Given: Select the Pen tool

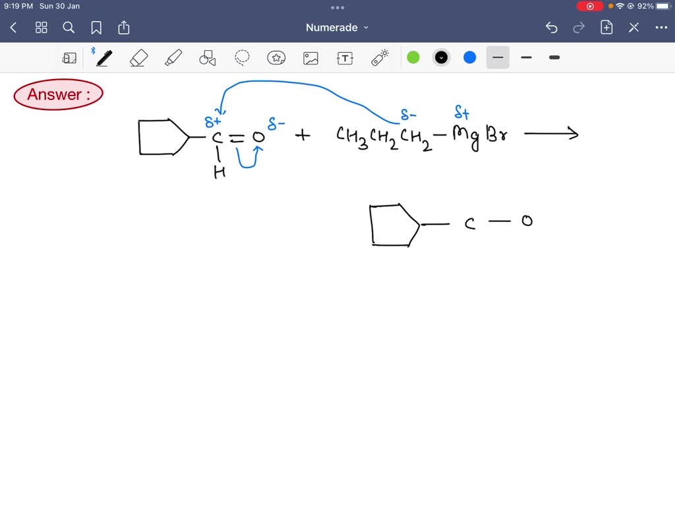Looking at the screenshot, I should (103, 58).
